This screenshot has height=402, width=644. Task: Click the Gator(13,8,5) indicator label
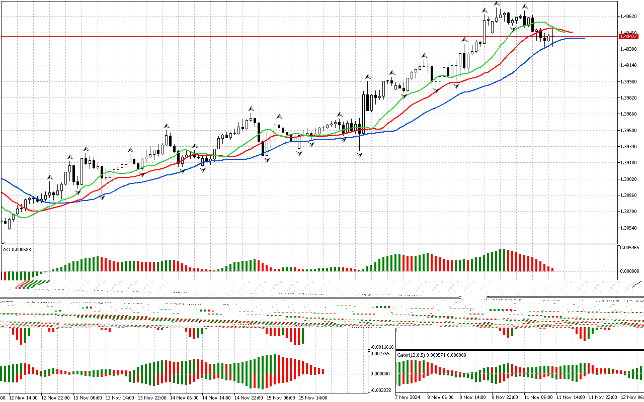click(x=432, y=355)
